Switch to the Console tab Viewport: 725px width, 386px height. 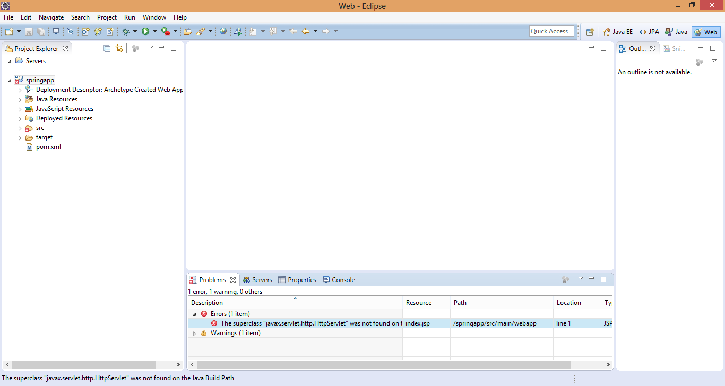339,280
